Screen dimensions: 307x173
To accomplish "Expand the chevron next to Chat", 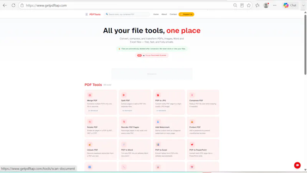I will 303,5.
